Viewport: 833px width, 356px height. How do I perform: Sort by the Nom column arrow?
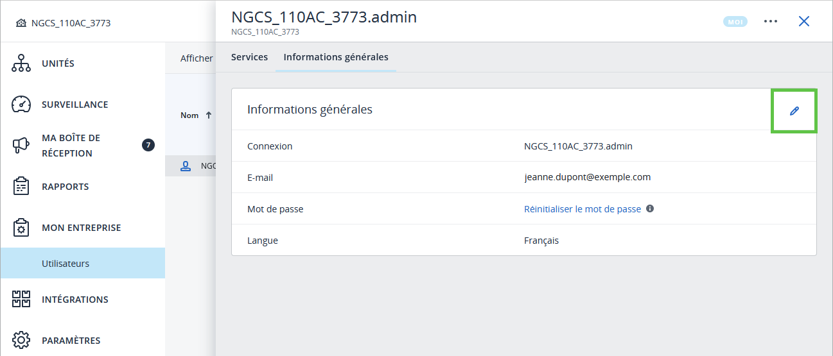(209, 115)
